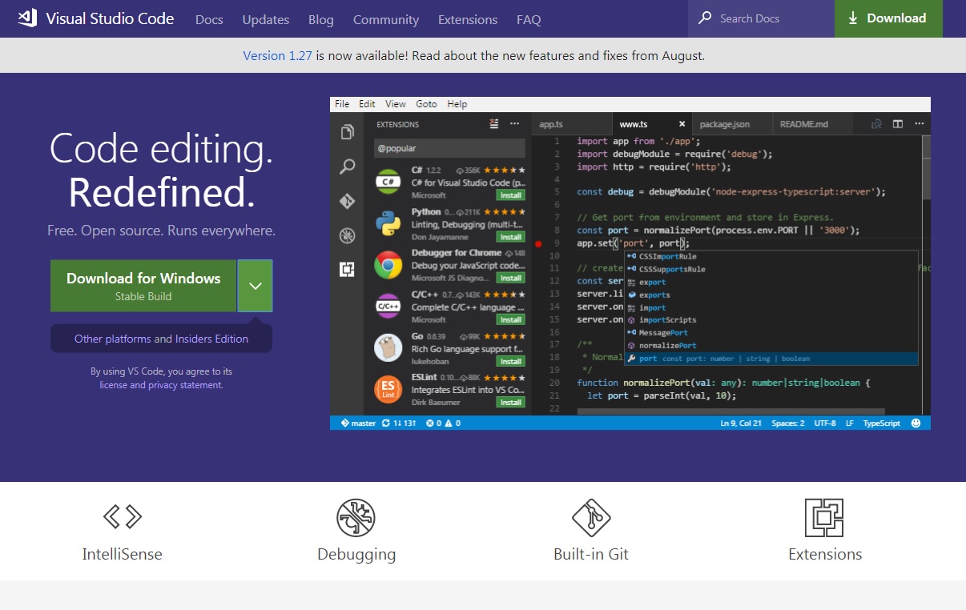Select the Extensions icon in the activity bar

[347, 270]
